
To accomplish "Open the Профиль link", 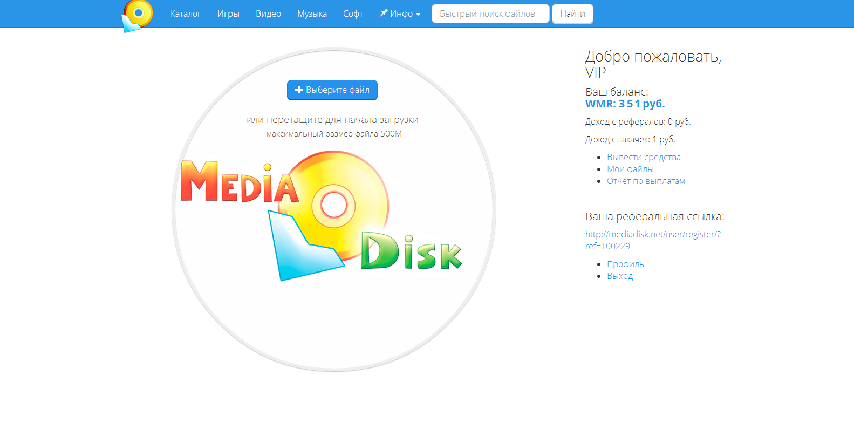I will click(625, 264).
